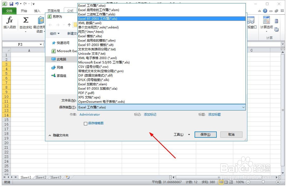Open the 工具(L) dropdown
Image resolution: width=287 pixels, height=187 pixels.
181,135
